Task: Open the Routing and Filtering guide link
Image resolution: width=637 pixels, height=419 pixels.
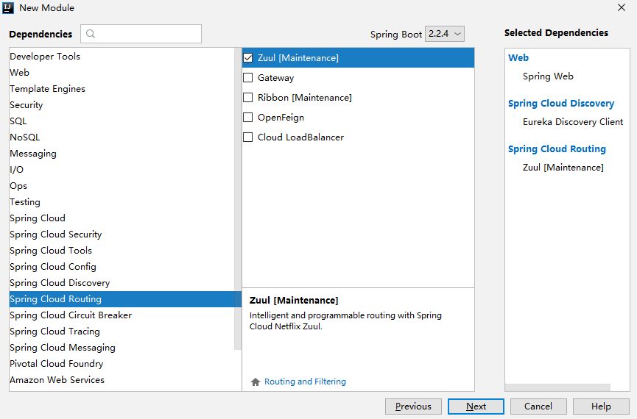Action: (305, 382)
